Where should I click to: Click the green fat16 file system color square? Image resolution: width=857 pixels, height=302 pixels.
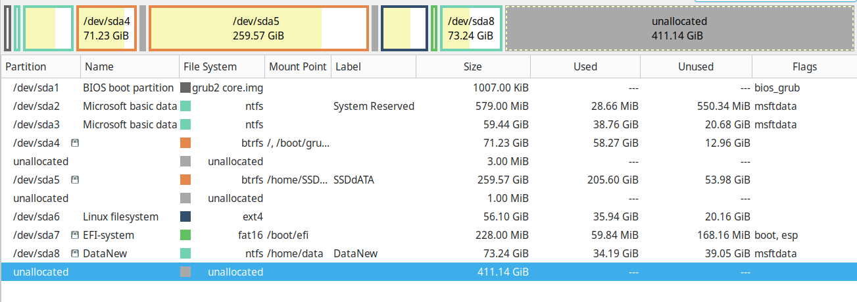(185, 235)
